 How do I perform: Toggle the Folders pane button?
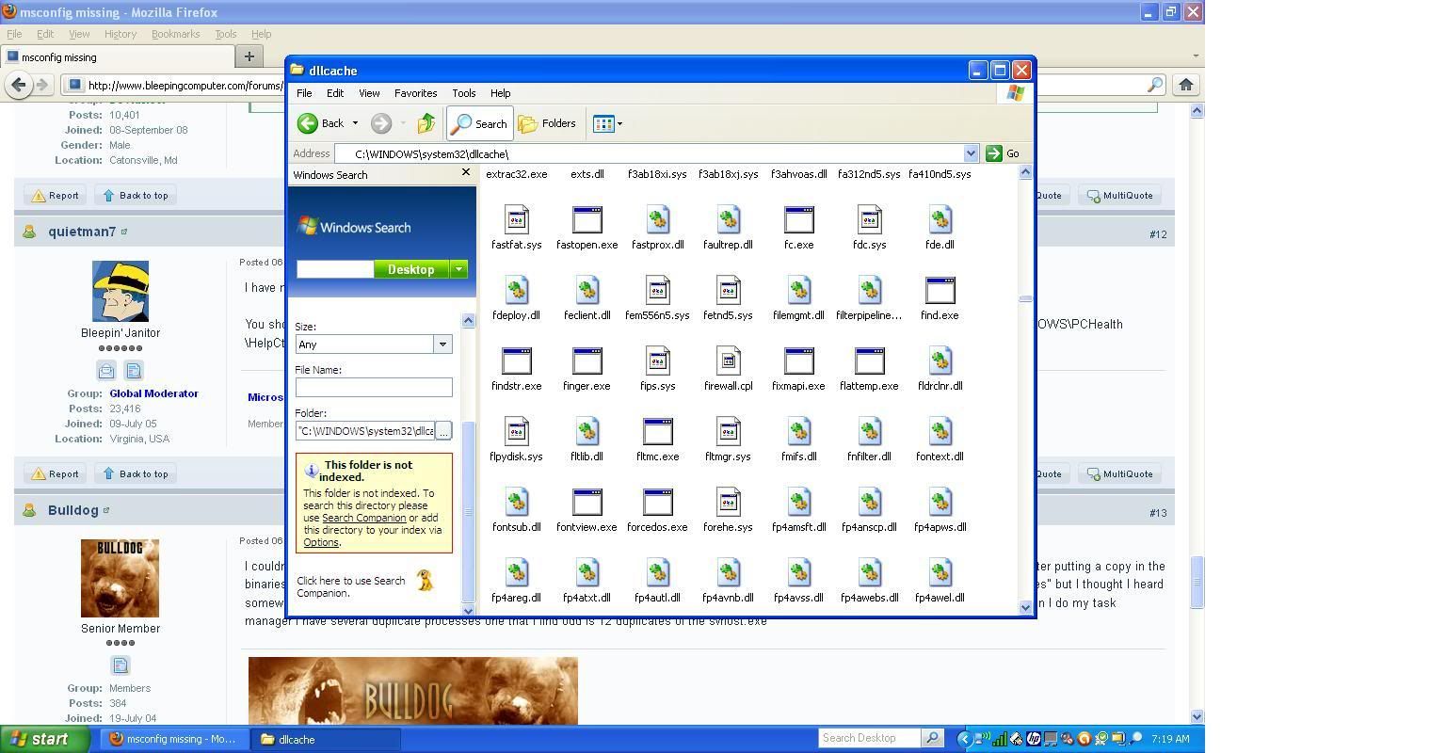547,123
